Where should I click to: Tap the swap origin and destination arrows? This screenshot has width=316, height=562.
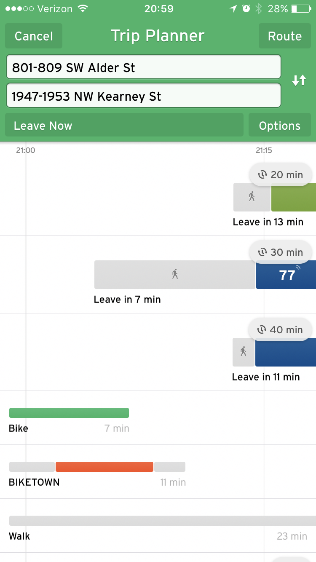[299, 80]
